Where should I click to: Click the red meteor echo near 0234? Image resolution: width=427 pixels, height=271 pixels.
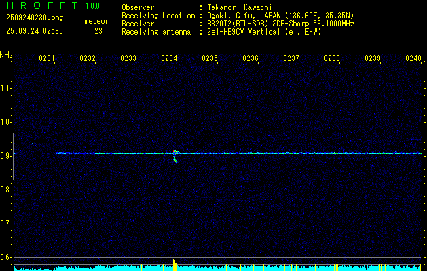click(175, 152)
